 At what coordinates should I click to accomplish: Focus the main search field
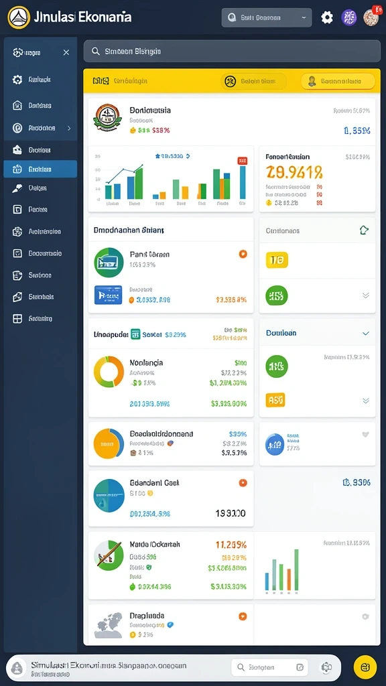pos(232,51)
